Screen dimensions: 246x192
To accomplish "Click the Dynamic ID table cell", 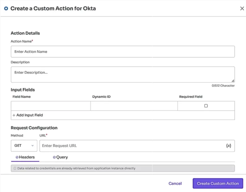I will coord(134,106).
